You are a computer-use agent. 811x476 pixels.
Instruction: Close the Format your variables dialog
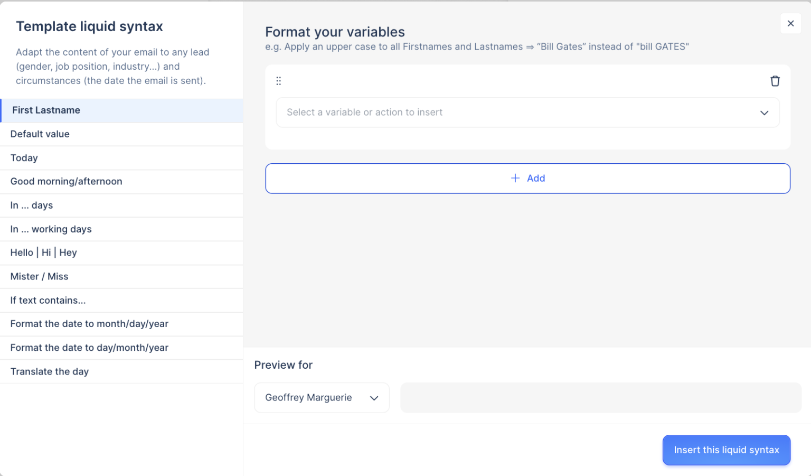pos(790,24)
